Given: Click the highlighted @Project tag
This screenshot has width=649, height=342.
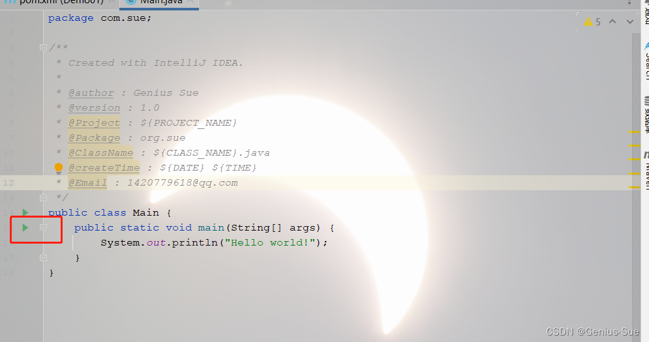Looking at the screenshot, I should (95, 123).
